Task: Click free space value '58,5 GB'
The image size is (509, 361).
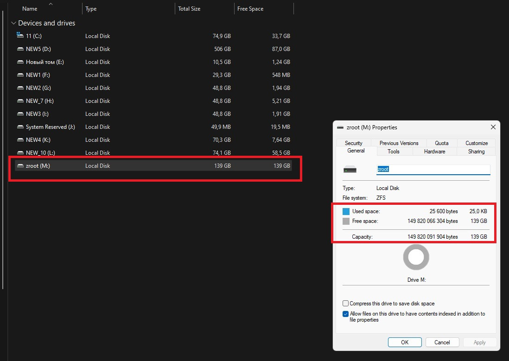Action: point(281,153)
